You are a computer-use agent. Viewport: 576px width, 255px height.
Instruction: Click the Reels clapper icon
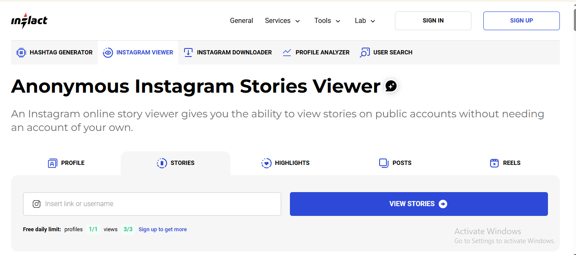(494, 163)
